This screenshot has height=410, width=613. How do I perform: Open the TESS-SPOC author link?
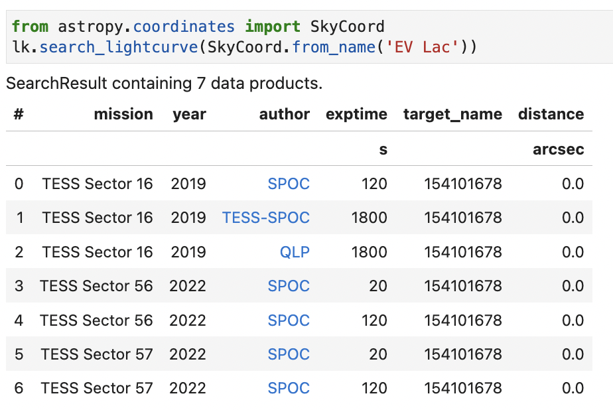point(265,218)
